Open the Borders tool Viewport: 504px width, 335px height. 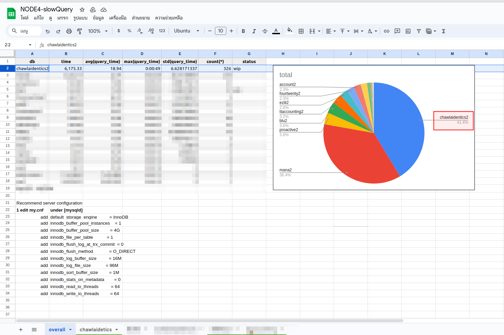301,31
